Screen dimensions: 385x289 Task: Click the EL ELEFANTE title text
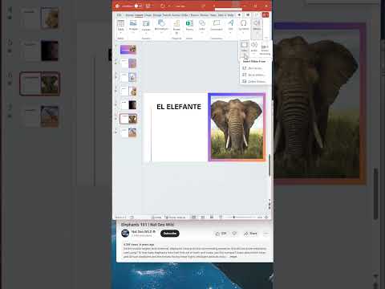pyautogui.click(x=179, y=107)
